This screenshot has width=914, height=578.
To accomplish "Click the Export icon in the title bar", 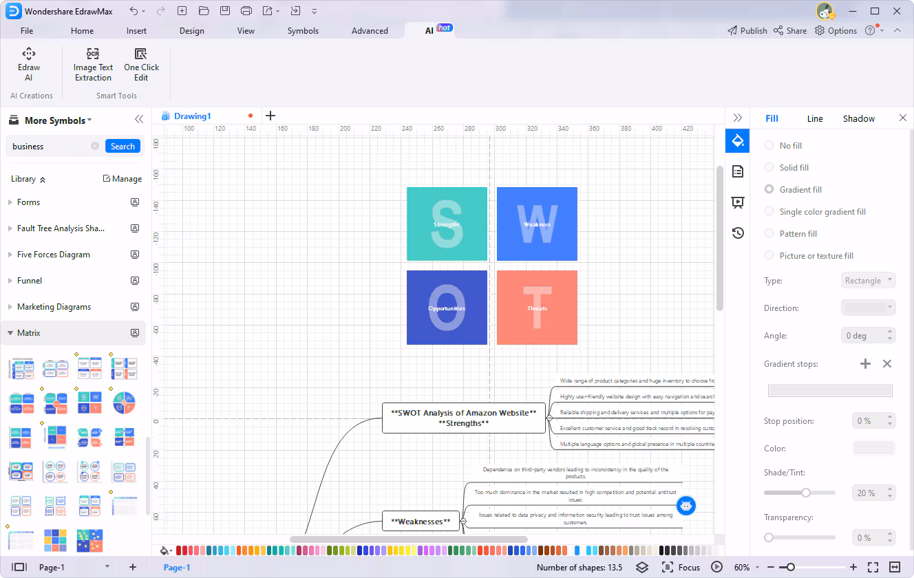I will (x=268, y=11).
